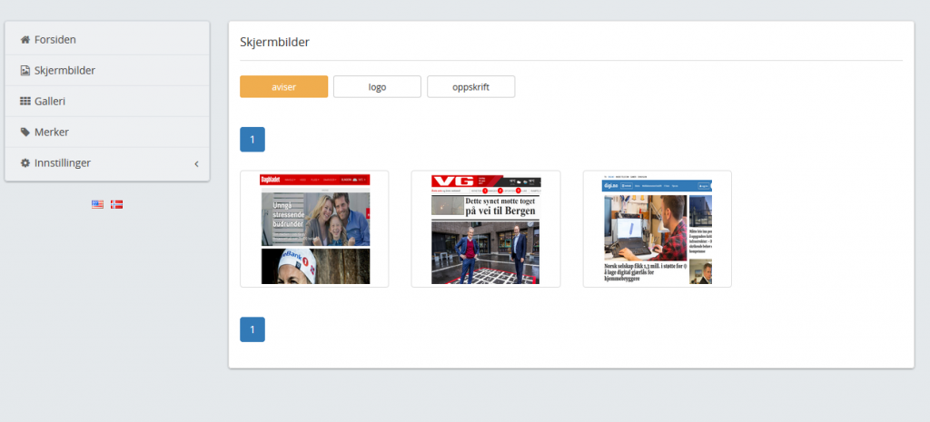The width and height of the screenshot is (930, 422).
Task: Open the VG screenshot thumbnail
Action: [x=485, y=229]
